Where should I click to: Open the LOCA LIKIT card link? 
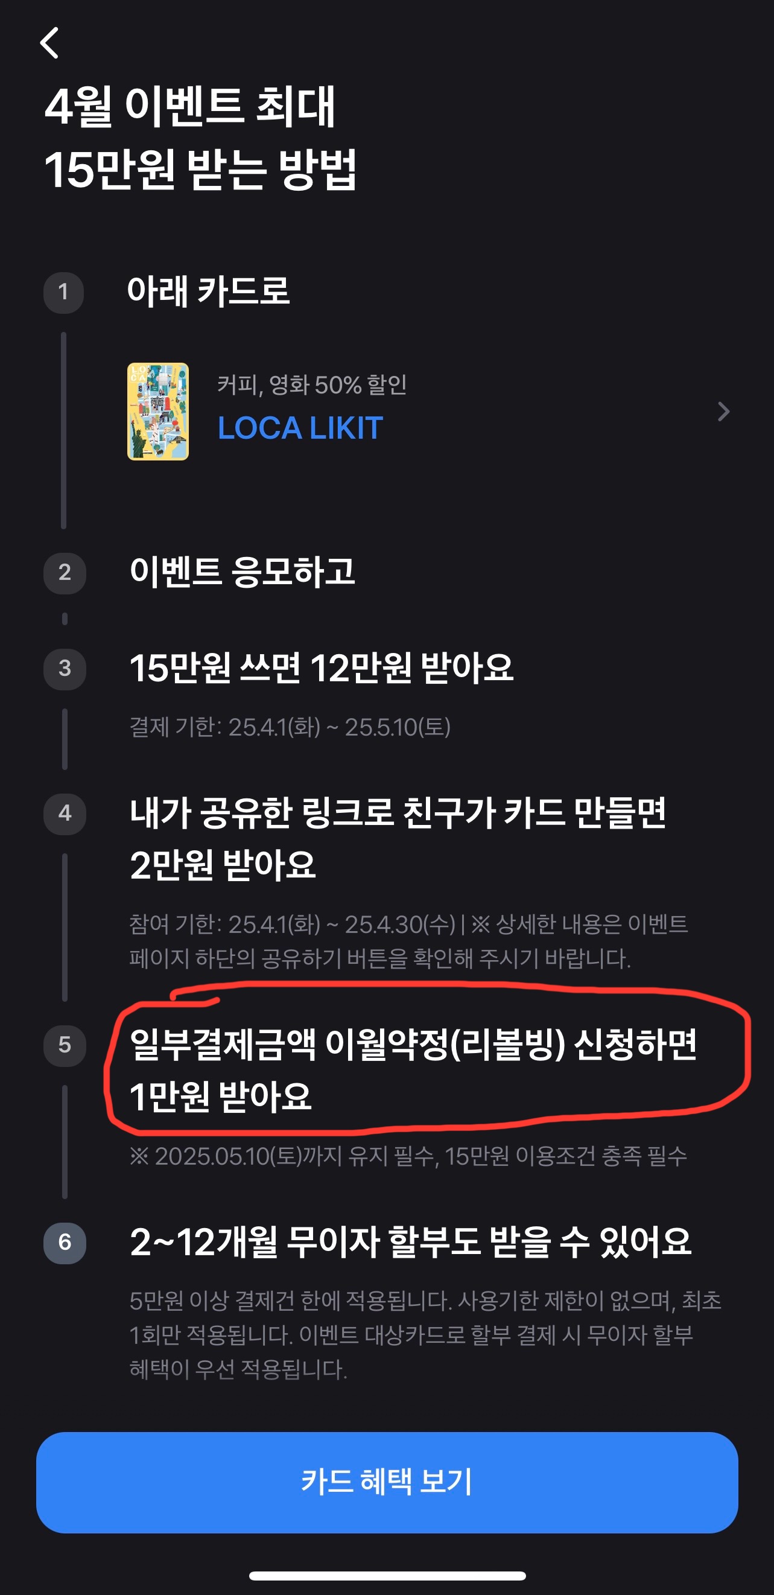[300, 428]
